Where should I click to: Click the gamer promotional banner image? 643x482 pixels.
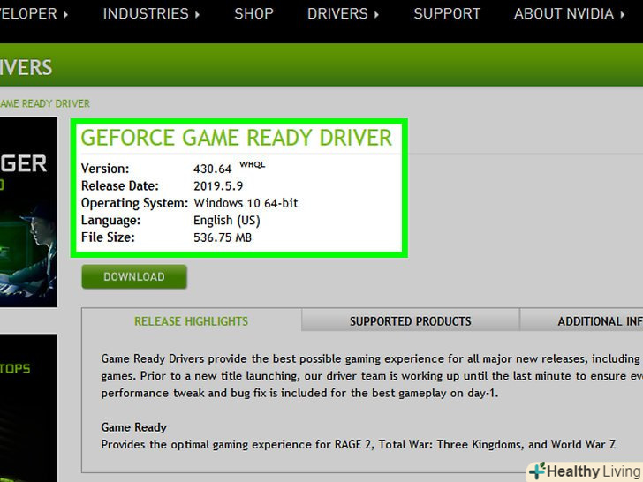click(28, 212)
